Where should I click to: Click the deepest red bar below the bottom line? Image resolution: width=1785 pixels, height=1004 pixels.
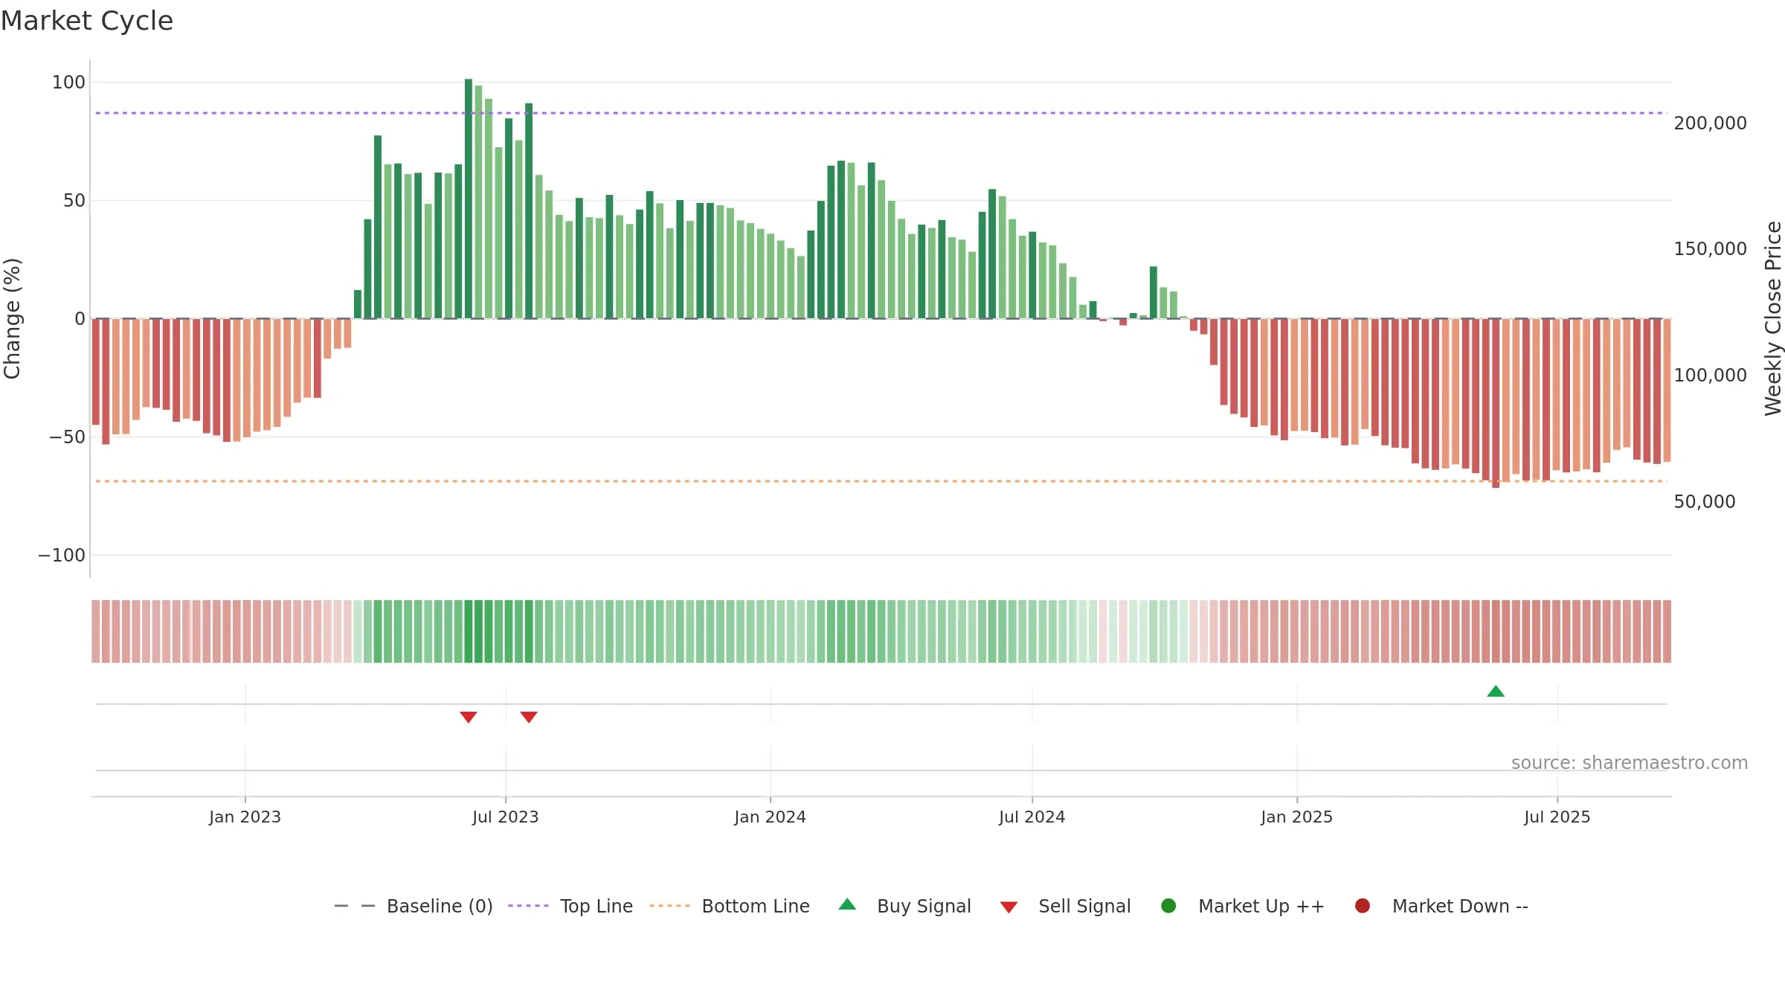pyautogui.click(x=1496, y=403)
